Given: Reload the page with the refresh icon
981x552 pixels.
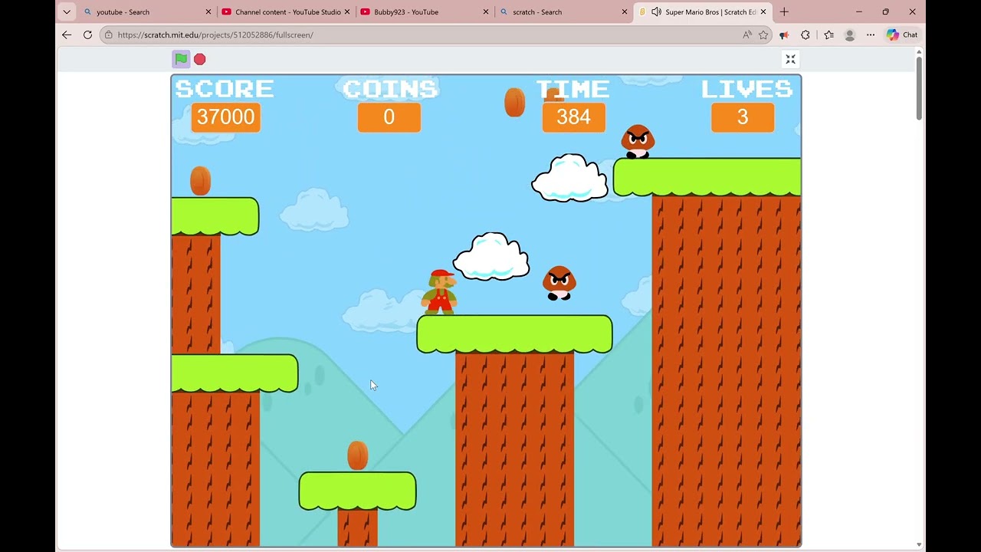Looking at the screenshot, I should (87, 34).
